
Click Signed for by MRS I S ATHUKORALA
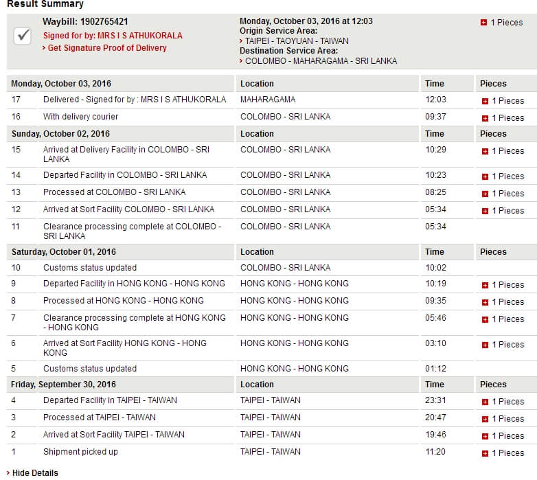113,35
